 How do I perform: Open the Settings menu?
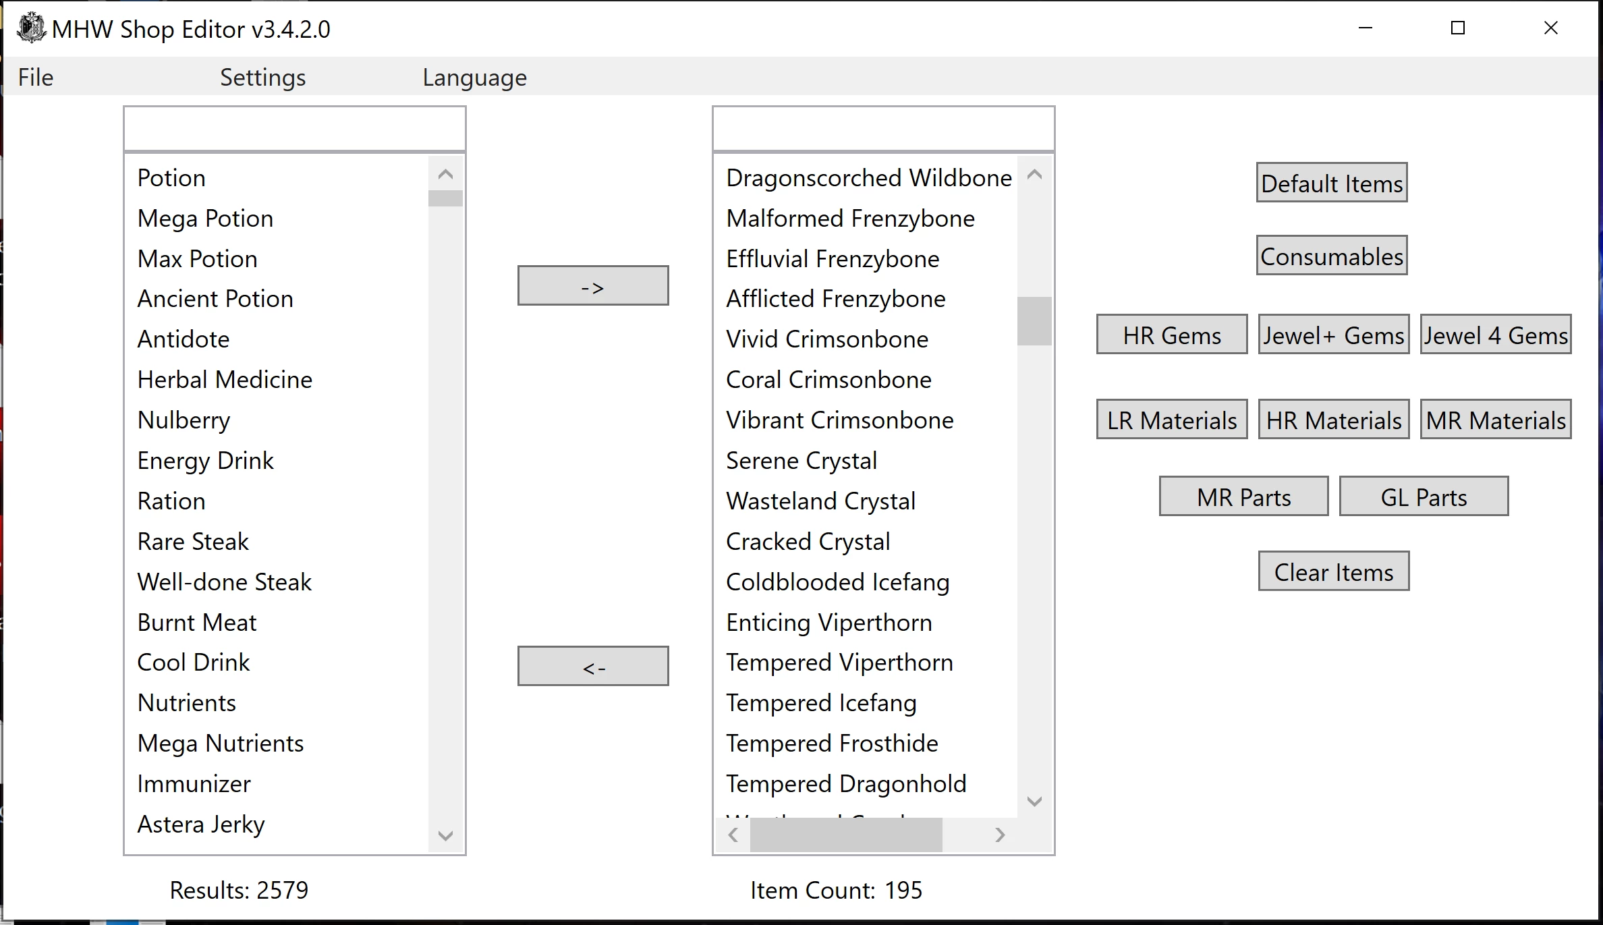(x=262, y=78)
